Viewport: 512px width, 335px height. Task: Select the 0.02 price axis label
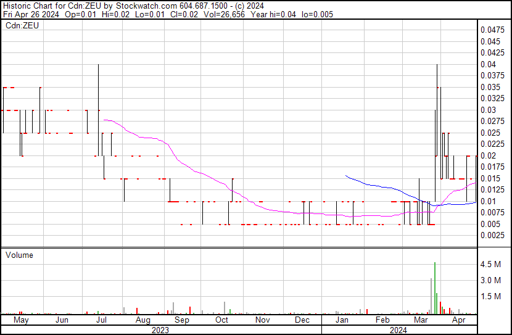(x=488, y=155)
